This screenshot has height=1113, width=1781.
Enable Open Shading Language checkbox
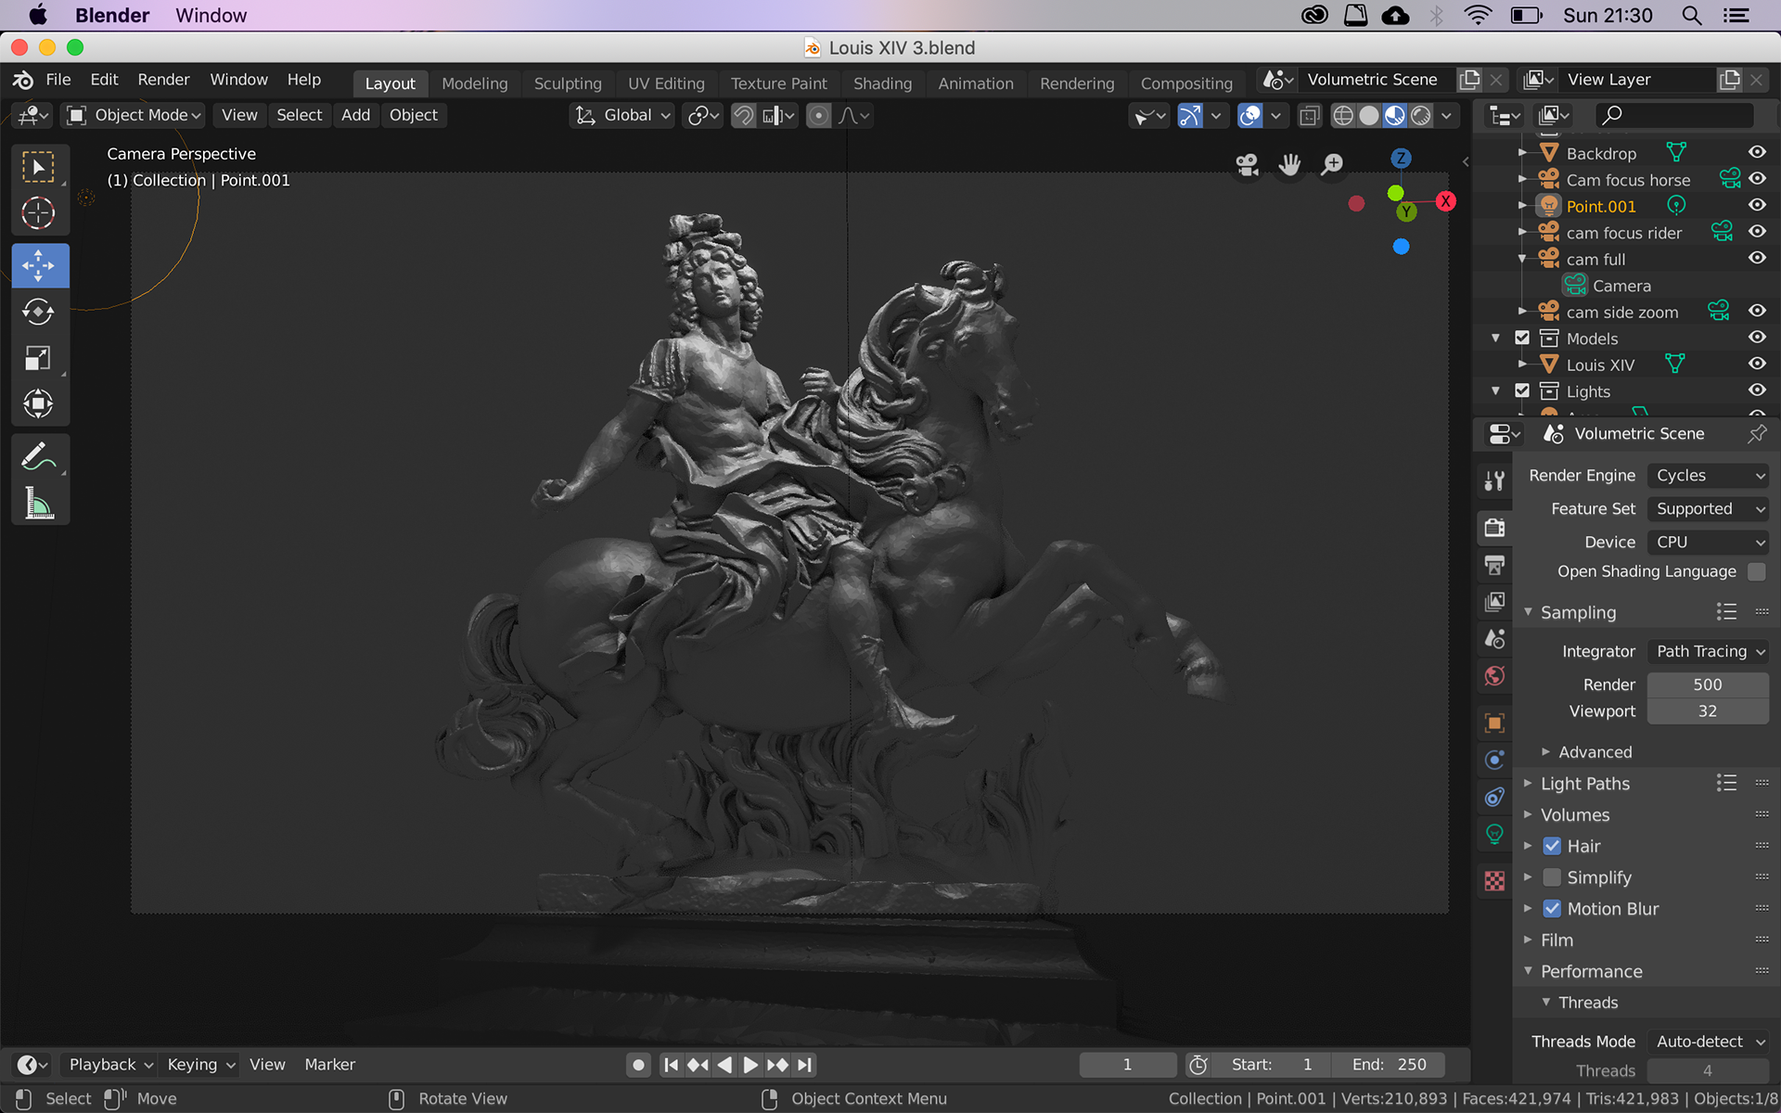(1756, 571)
